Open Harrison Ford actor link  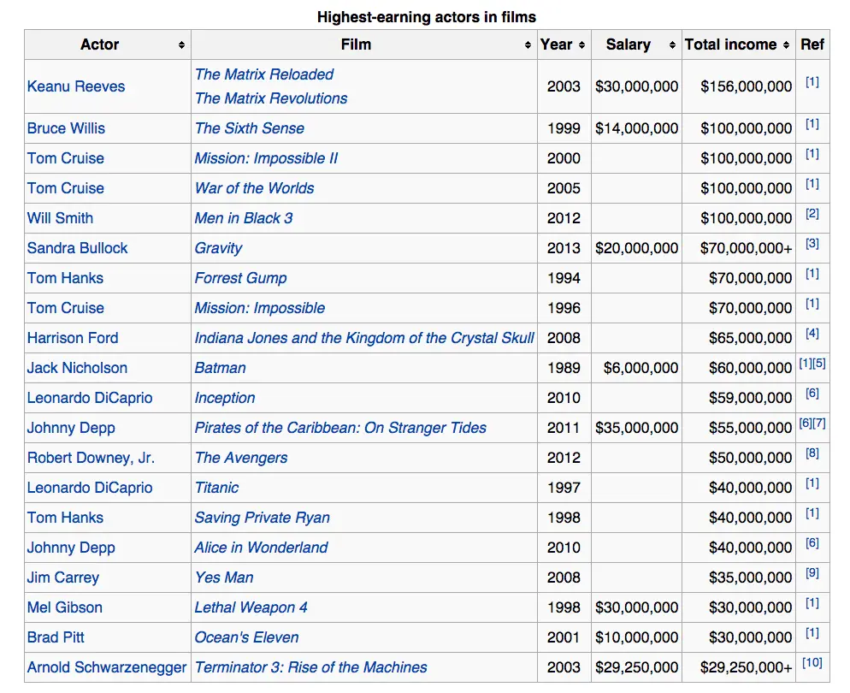point(73,338)
